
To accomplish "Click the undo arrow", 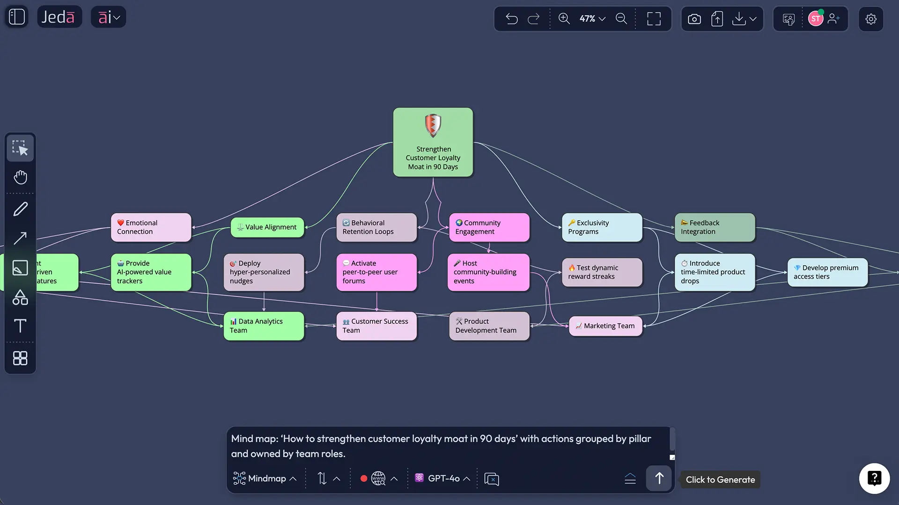I will [x=511, y=19].
